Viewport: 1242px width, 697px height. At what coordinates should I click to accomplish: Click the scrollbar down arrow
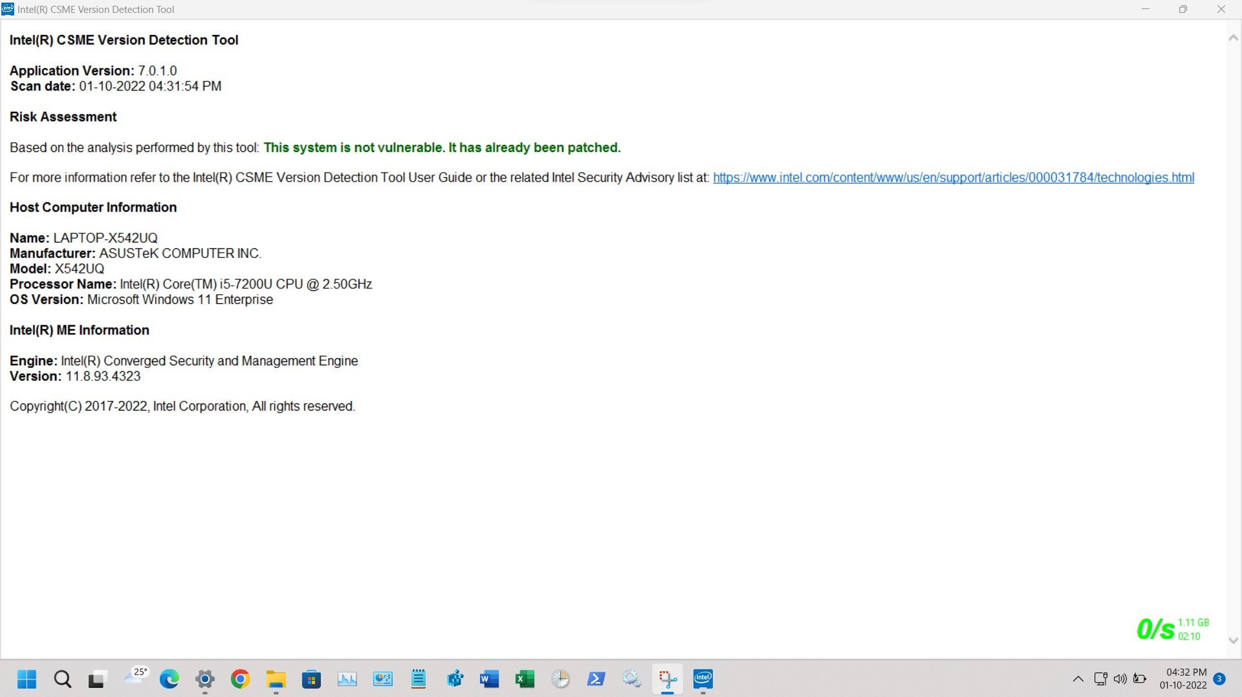click(x=1234, y=641)
